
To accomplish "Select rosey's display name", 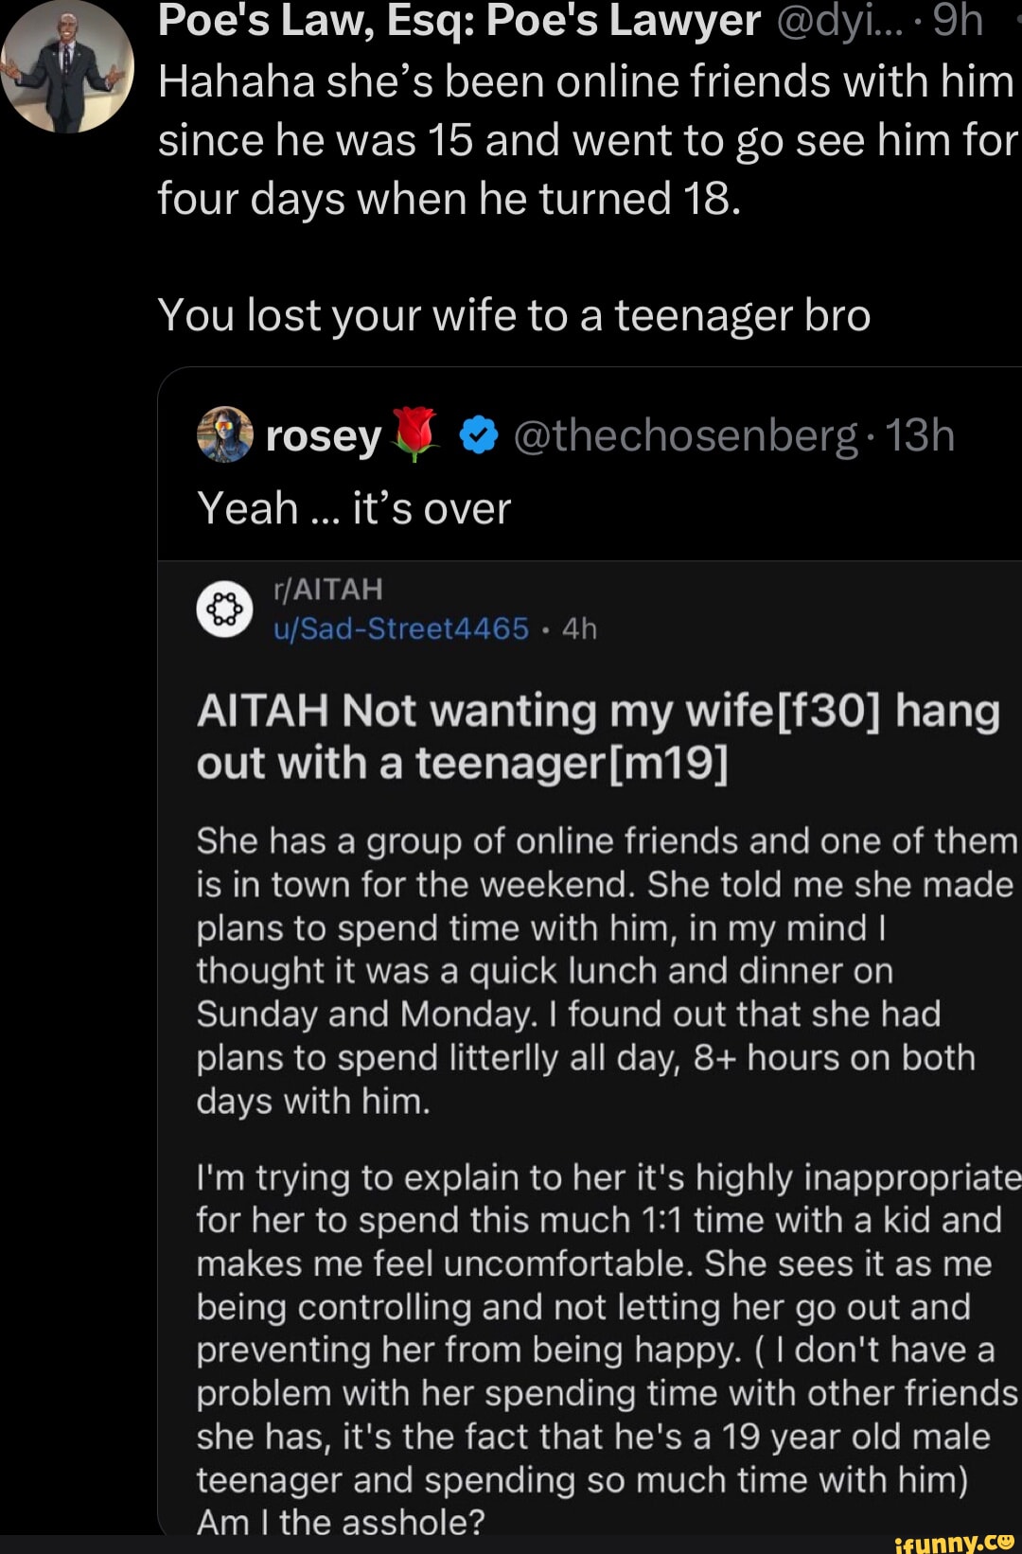I will pos(323,436).
